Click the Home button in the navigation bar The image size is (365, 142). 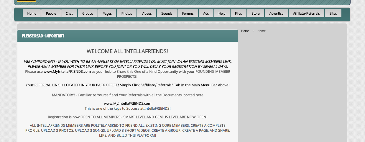coord(32,13)
